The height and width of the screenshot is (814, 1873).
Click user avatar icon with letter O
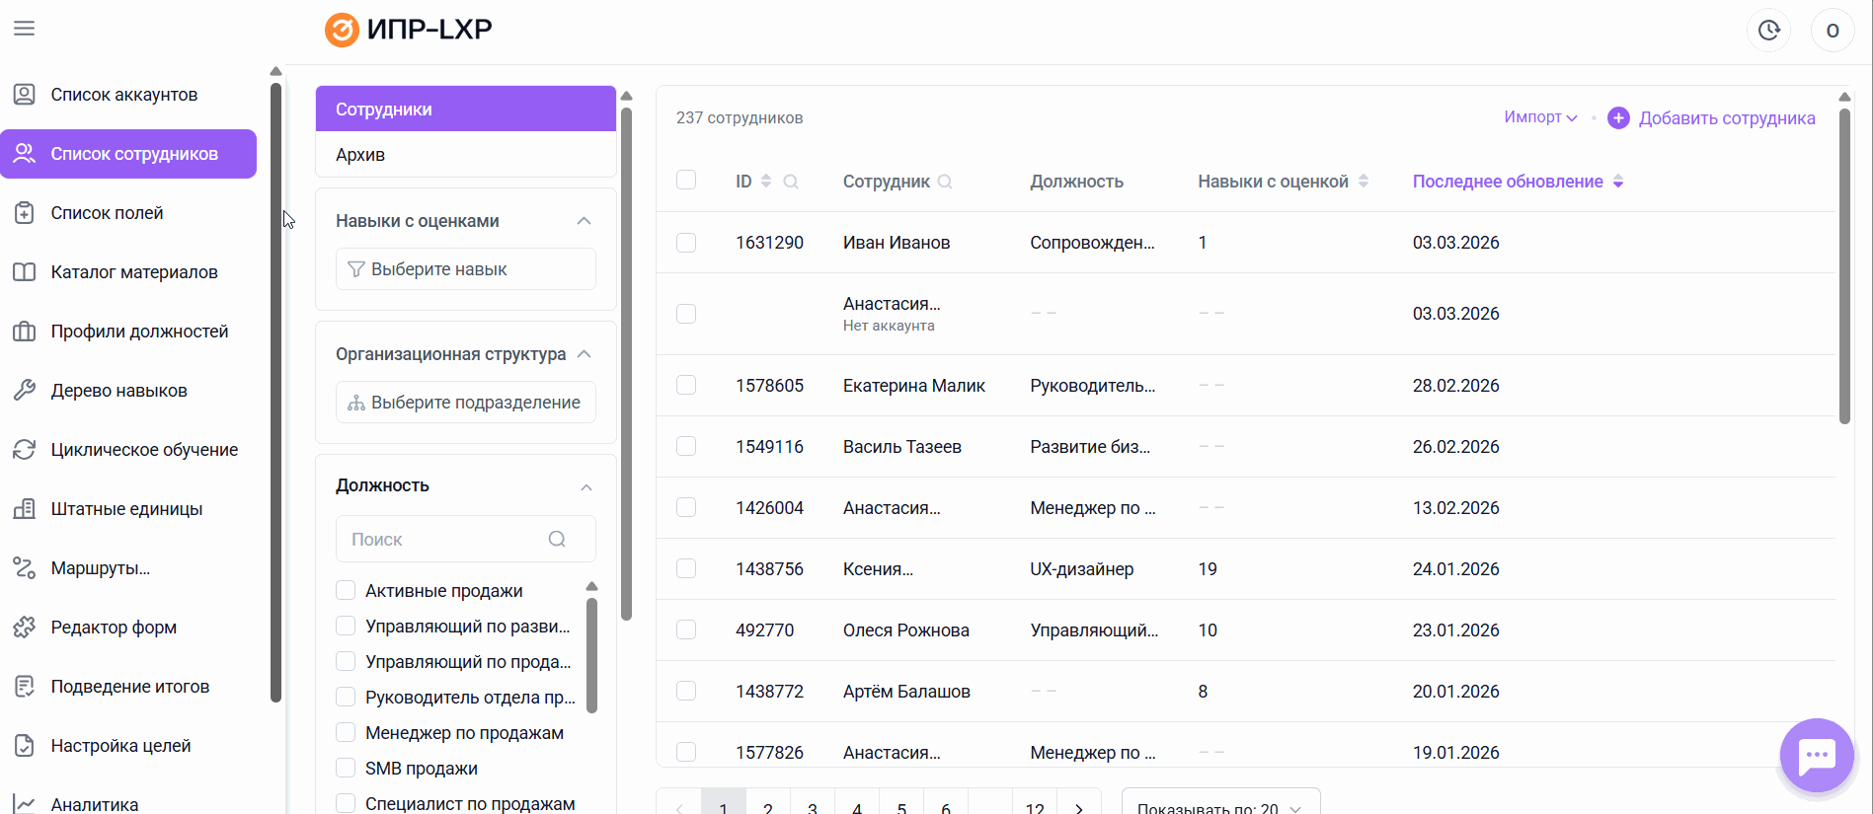pyautogui.click(x=1832, y=30)
